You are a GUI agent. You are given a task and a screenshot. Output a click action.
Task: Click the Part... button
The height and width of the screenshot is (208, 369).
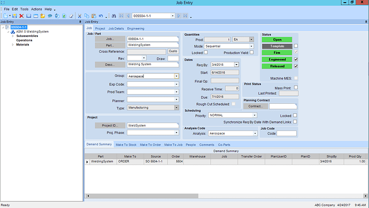pyautogui.click(x=110, y=45)
